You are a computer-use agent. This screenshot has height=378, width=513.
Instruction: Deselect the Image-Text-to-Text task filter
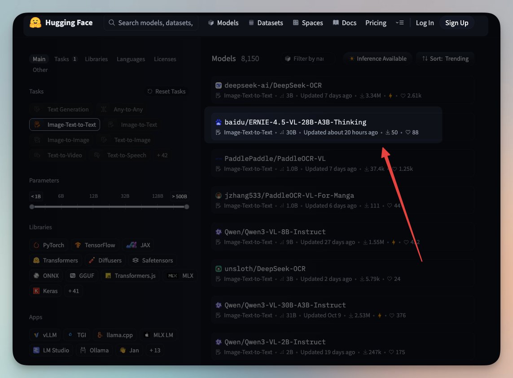[x=65, y=125]
